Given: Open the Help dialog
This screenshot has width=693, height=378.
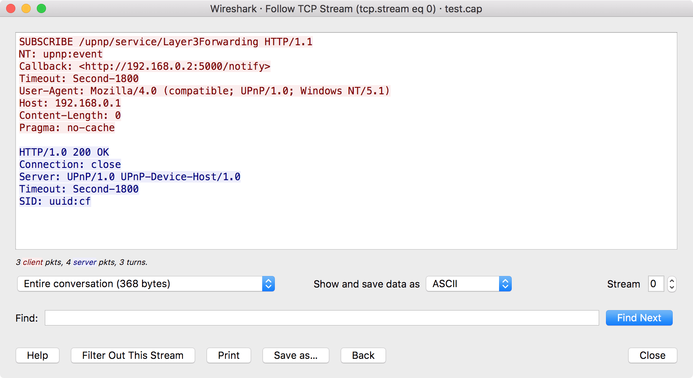Looking at the screenshot, I should pos(37,355).
